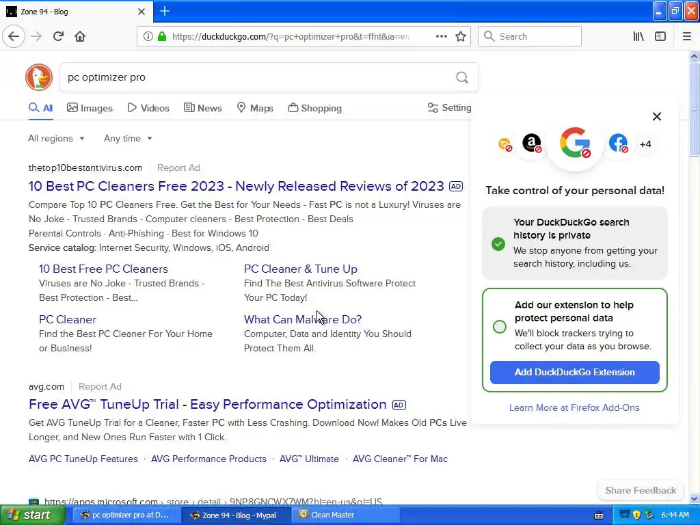Viewport: 700px width, 525px height.
Task: Toggle the Add our extension circle
Action: coord(500,327)
